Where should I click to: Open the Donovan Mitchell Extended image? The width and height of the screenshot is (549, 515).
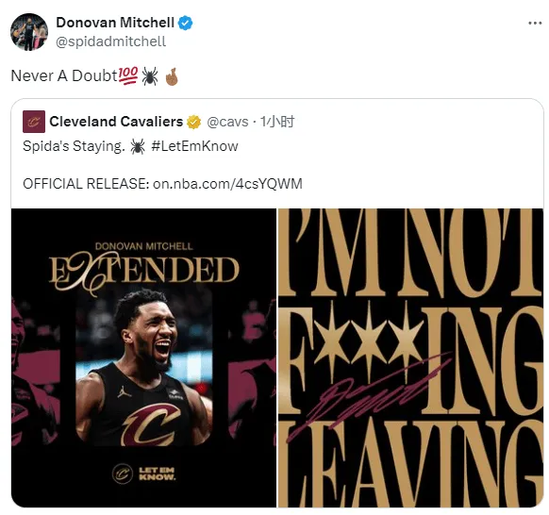[x=143, y=357]
